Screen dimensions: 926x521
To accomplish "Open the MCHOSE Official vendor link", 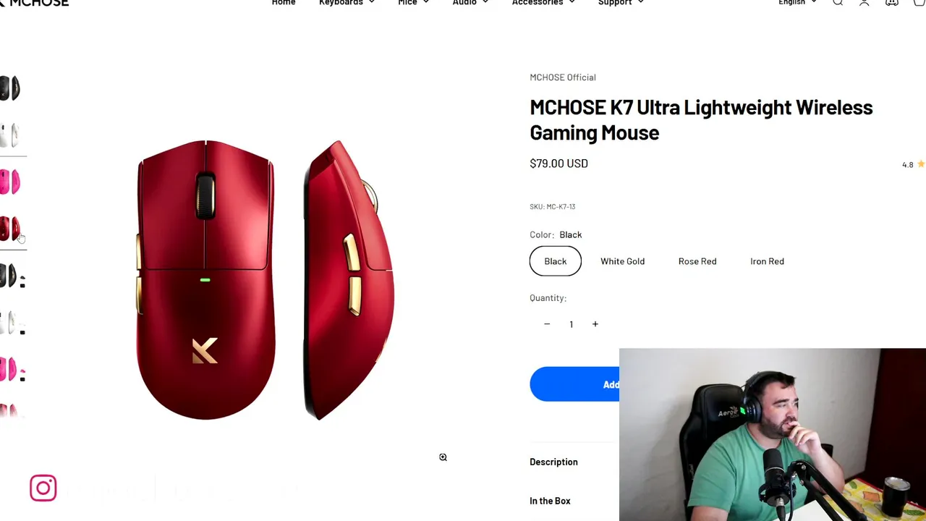I will pyautogui.click(x=563, y=77).
